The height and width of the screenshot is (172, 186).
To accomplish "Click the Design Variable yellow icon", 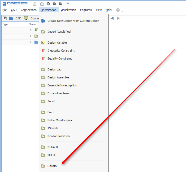I will pos(43,43).
